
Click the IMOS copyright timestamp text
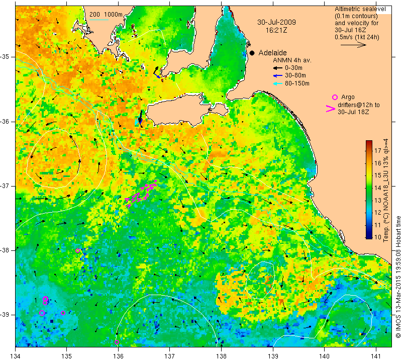coord(398,277)
